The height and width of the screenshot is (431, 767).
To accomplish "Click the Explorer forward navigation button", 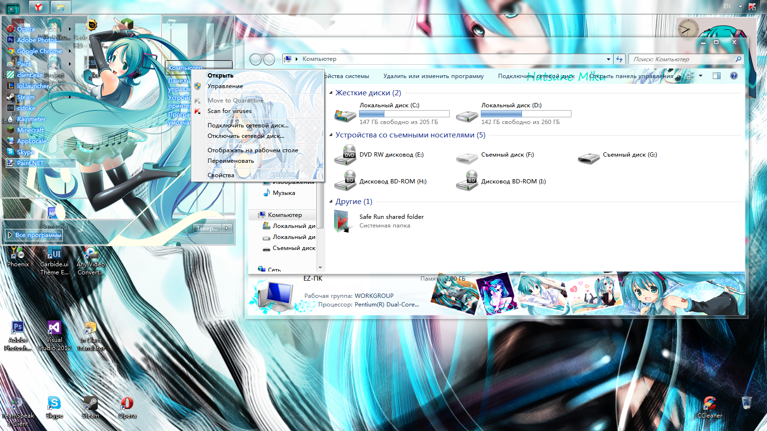I will tap(269, 59).
